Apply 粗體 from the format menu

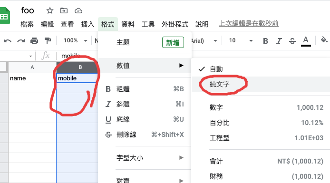point(145,89)
